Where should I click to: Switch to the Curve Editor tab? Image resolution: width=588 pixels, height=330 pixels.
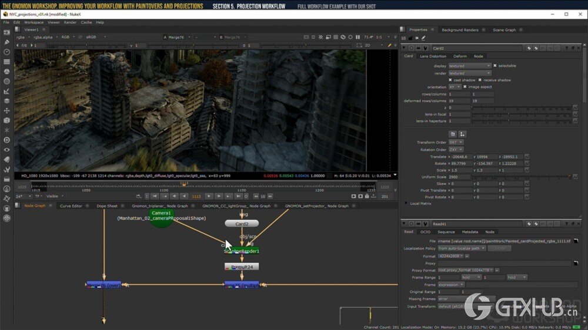pos(71,206)
